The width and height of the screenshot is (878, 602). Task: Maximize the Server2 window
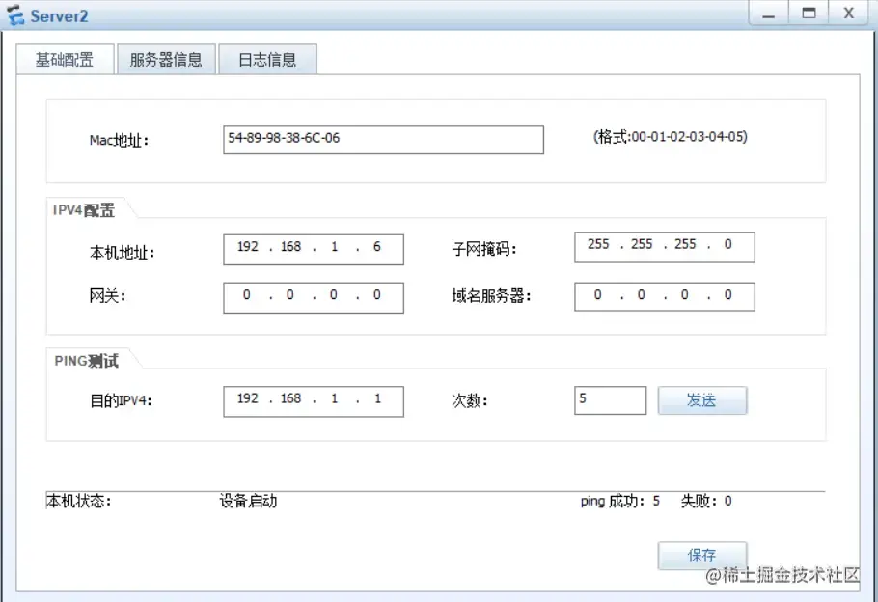point(809,14)
